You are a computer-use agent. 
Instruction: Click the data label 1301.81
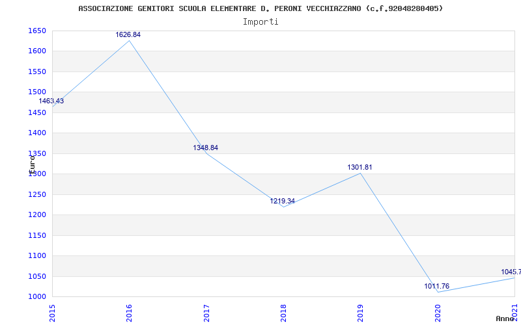coord(360,167)
